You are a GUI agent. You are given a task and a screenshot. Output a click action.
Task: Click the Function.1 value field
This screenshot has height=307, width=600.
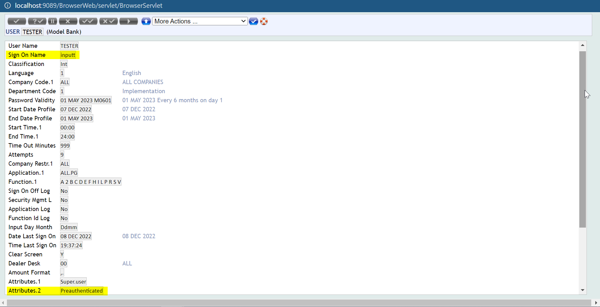click(90, 182)
